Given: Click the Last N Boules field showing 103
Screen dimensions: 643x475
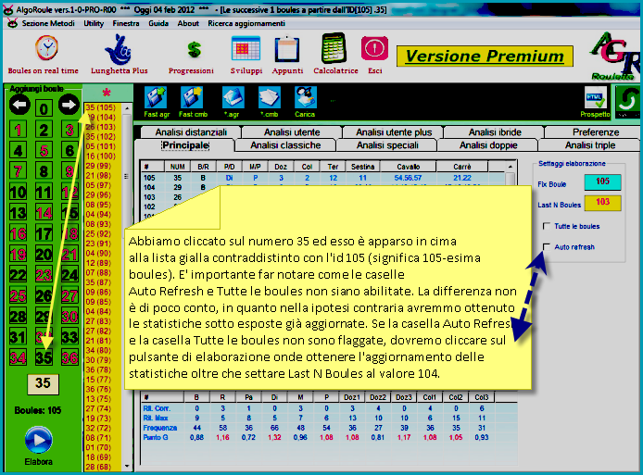Looking at the screenshot, I should (602, 202).
